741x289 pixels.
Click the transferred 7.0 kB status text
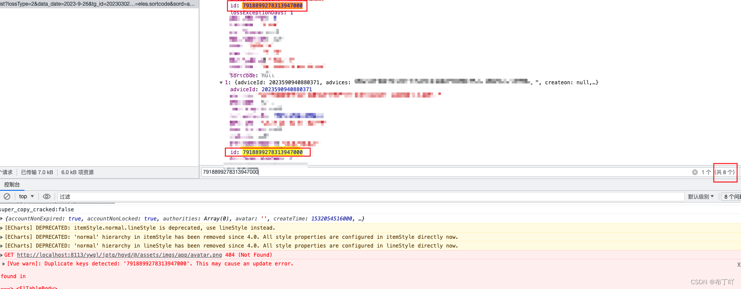coord(37,172)
